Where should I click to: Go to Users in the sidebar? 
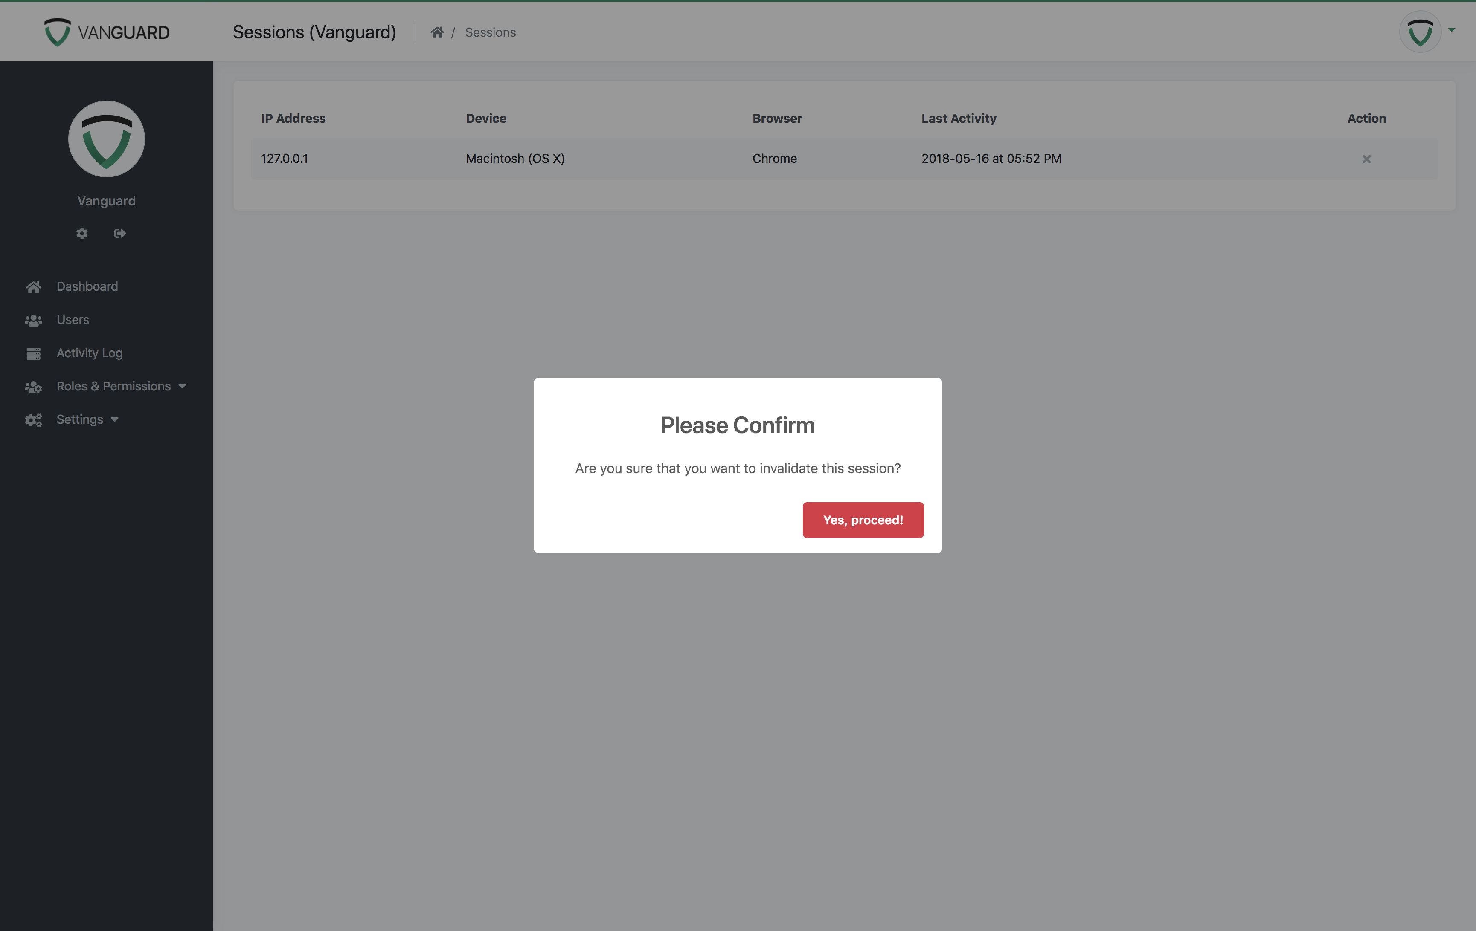[73, 320]
